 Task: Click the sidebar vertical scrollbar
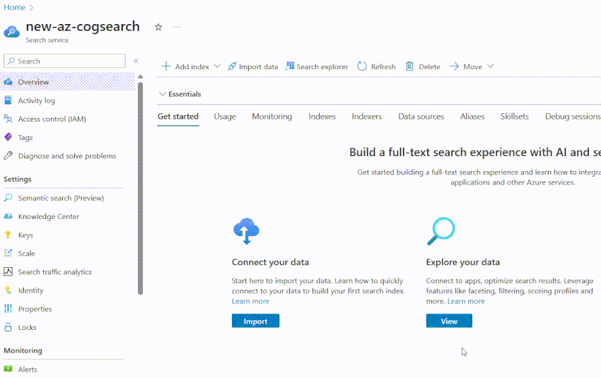[140, 189]
